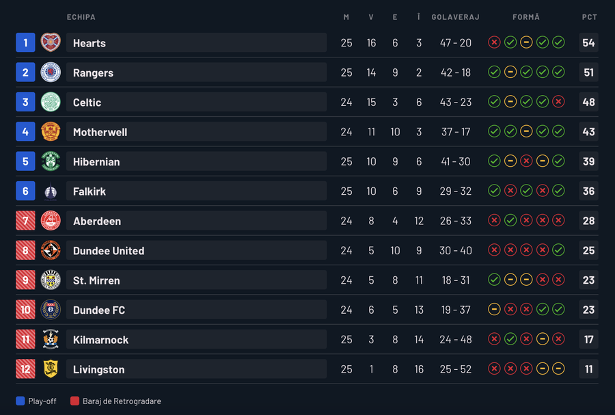Click the Livingston club crest icon
The width and height of the screenshot is (615, 415).
(x=51, y=369)
